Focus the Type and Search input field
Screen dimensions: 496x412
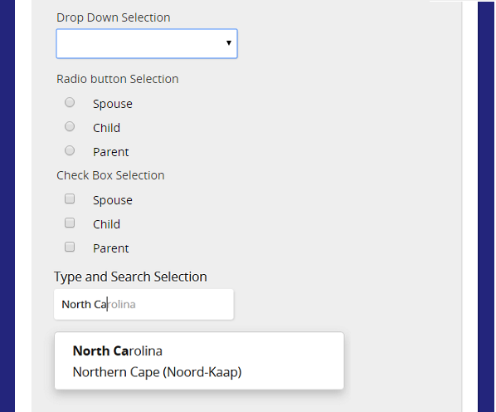144,304
